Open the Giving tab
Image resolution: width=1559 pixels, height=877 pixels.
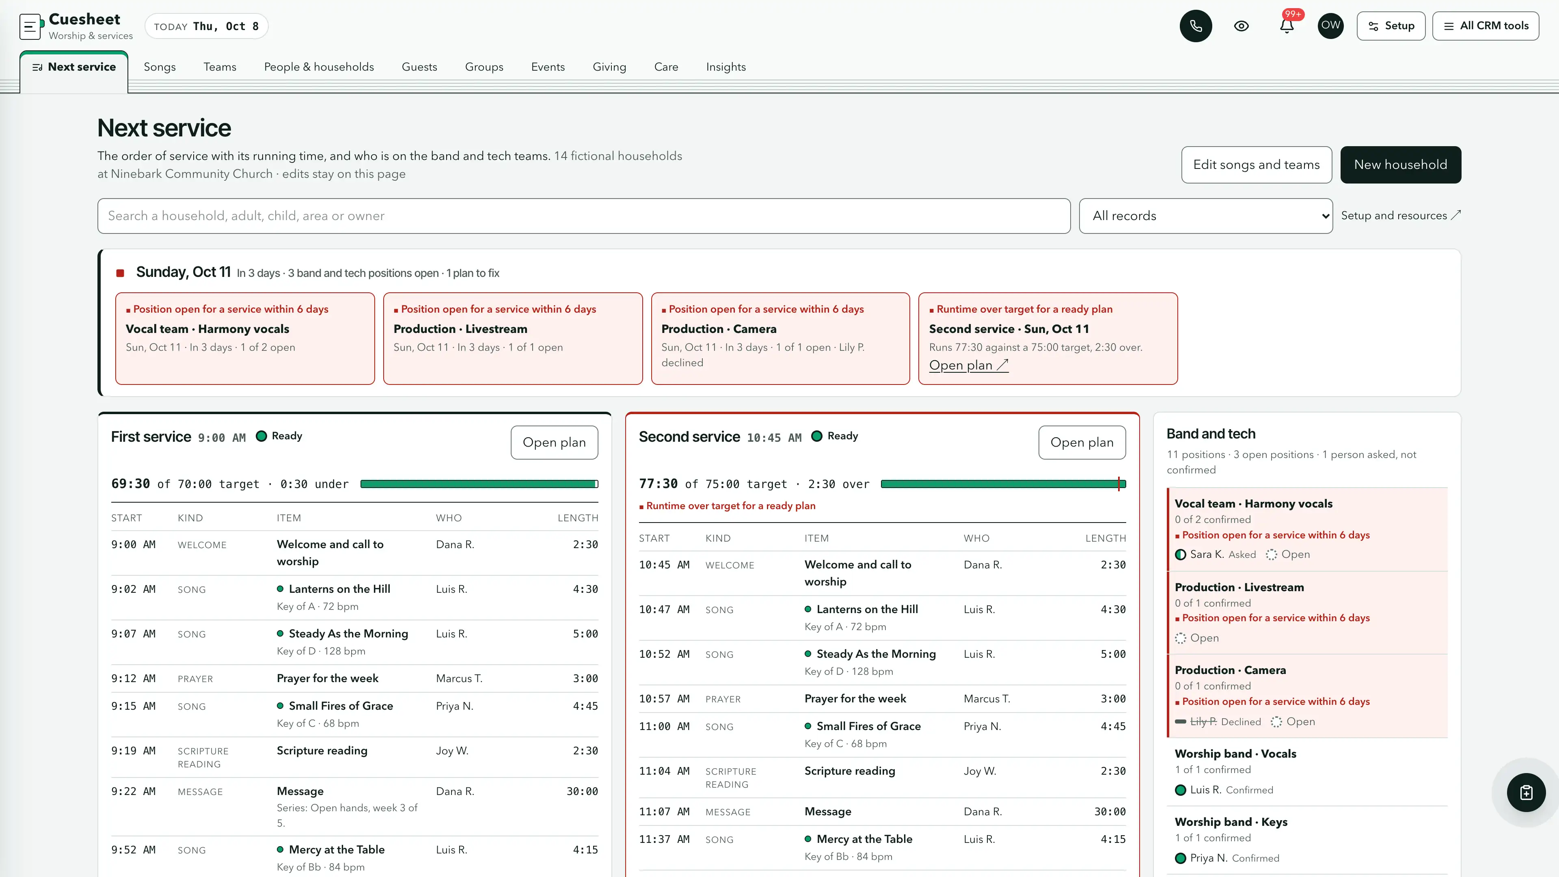point(609,67)
